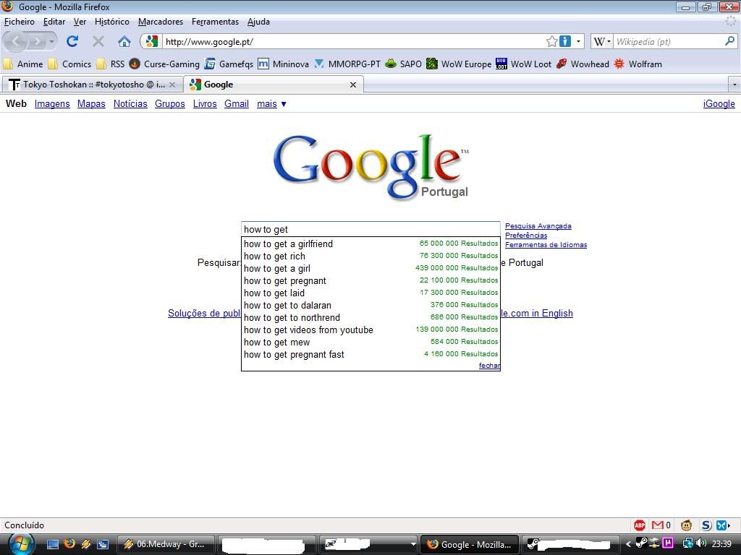This screenshot has width=741, height=555.
Task: Click the Windows Start orb
Action: [x=21, y=545]
